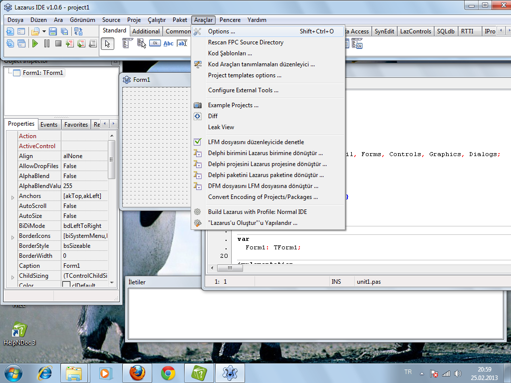Open Firefox from the taskbar
Image resolution: width=511 pixels, height=383 pixels.
click(x=137, y=373)
